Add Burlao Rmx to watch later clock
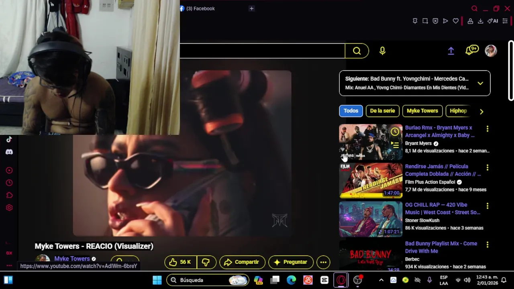 coord(395,132)
